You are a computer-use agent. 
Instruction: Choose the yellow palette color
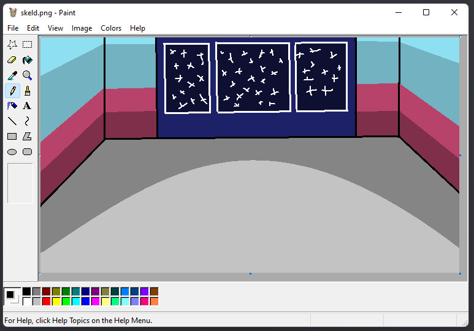pyautogui.click(x=56, y=301)
